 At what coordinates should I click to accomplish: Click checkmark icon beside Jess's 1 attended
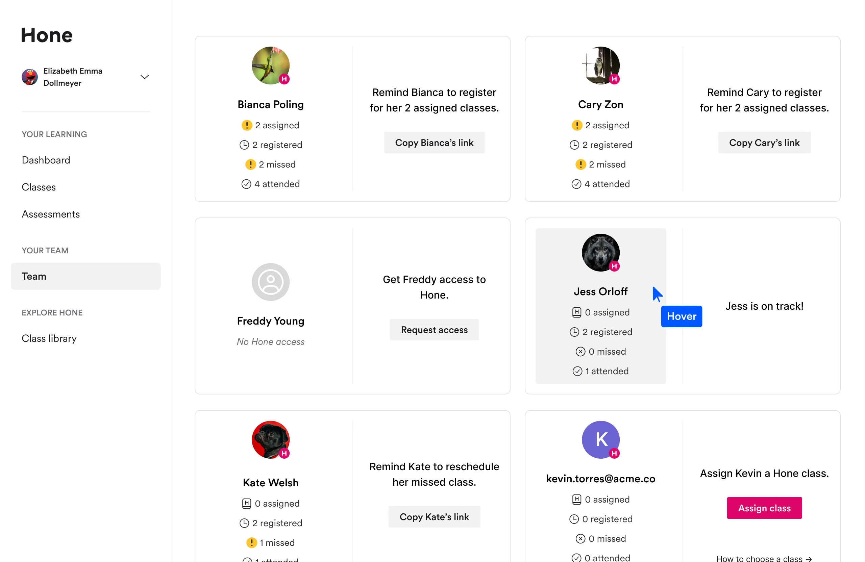coord(577,371)
